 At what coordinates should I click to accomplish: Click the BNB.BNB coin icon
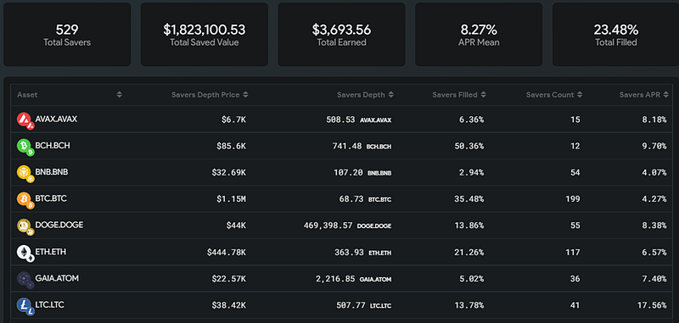tap(25, 173)
